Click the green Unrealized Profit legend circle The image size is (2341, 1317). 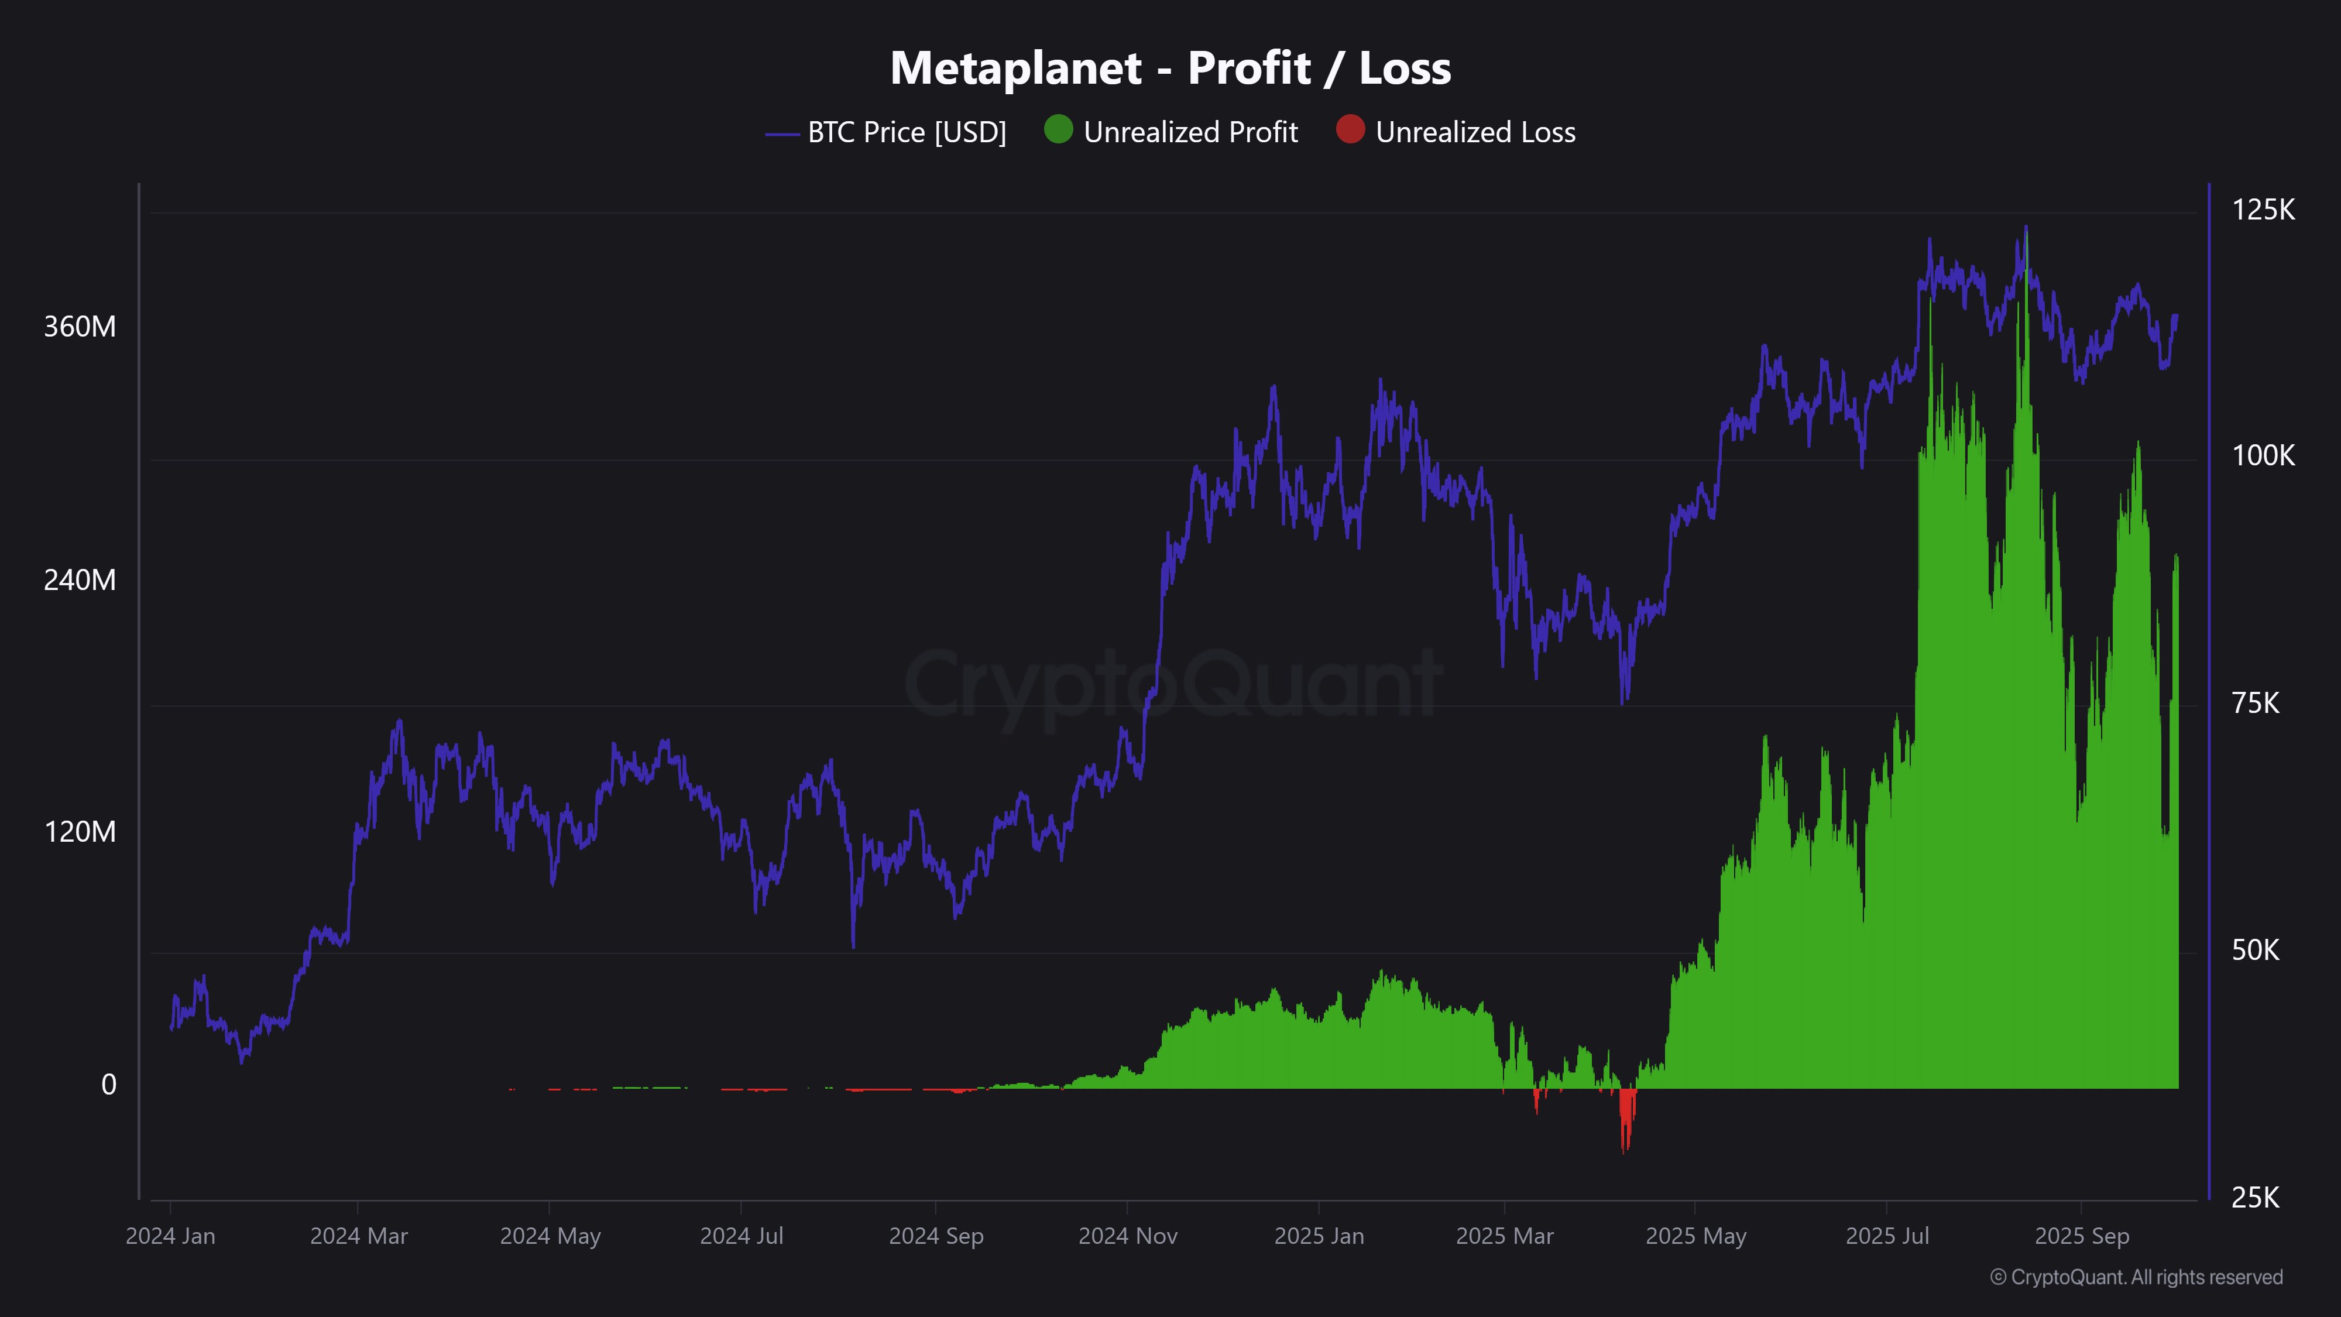[1058, 130]
